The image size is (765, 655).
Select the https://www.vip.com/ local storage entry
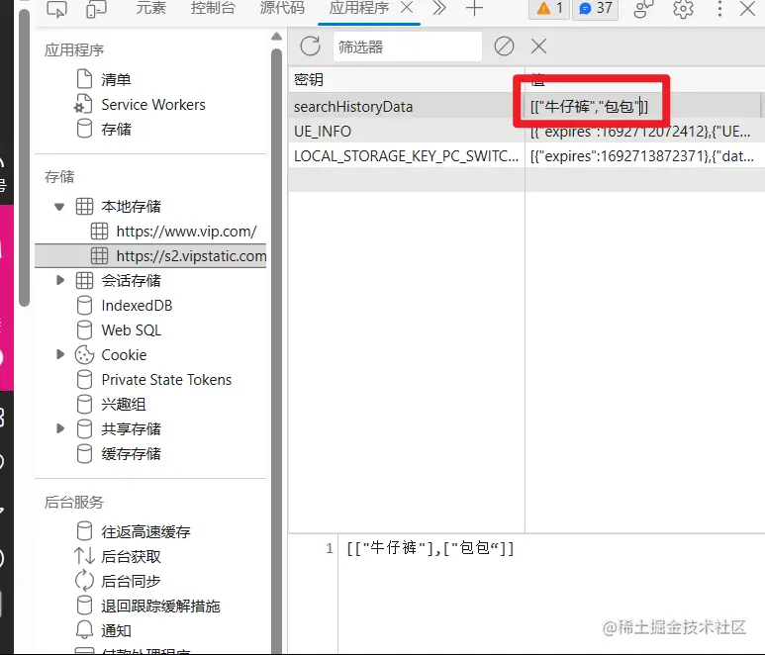coord(186,232)
